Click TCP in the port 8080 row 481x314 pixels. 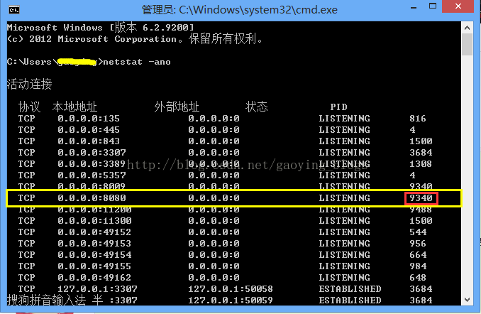pos(26,198)
